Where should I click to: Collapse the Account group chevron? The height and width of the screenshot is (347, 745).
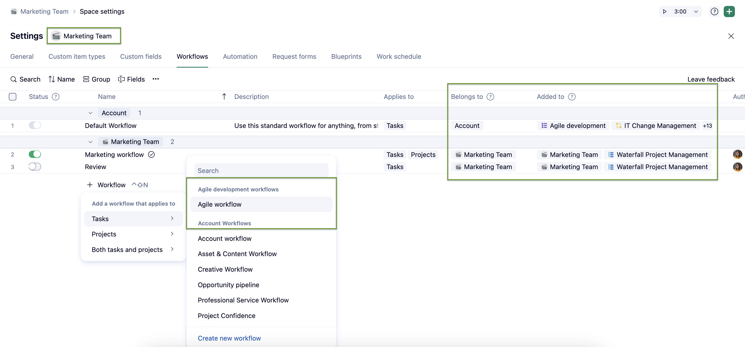(91, 113)
